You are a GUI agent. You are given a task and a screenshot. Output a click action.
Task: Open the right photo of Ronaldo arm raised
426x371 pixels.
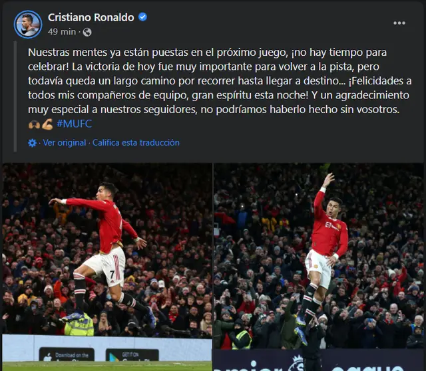pos(319,267)
